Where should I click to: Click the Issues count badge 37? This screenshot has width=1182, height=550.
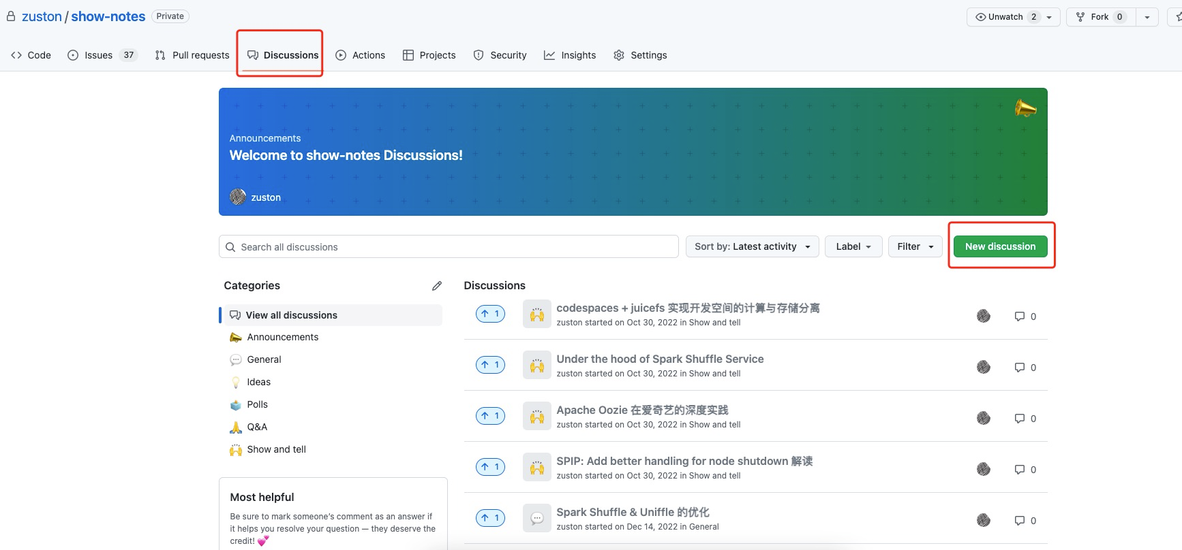pyautogui.click(x=129, y=55)
